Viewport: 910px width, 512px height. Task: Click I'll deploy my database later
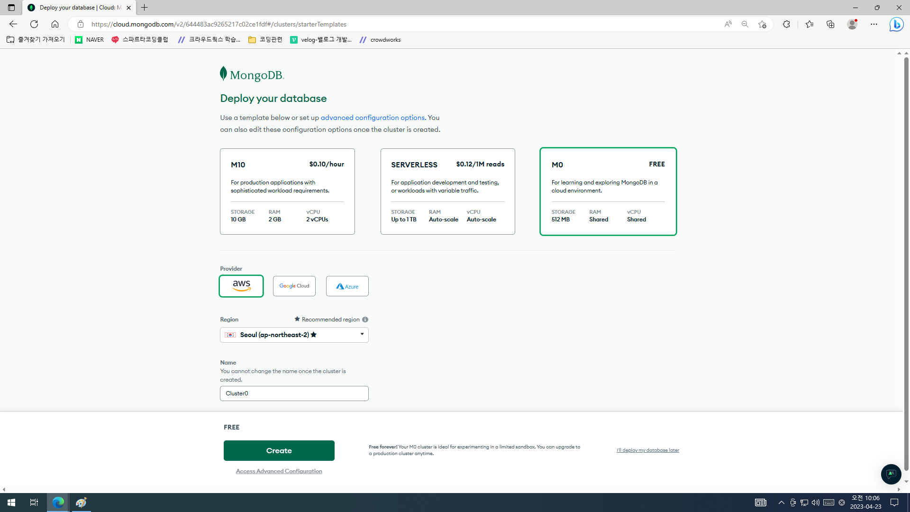648,450
